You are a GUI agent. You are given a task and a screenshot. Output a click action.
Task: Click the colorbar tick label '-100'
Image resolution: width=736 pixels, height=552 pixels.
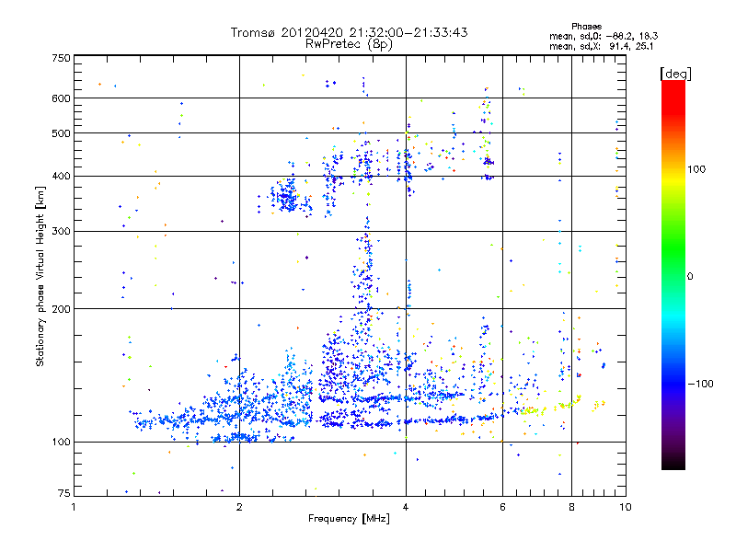point(700,384)
